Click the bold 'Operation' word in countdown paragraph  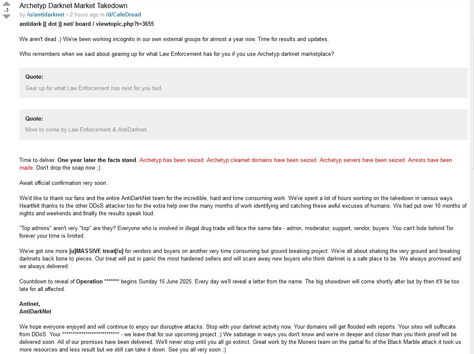89,281
